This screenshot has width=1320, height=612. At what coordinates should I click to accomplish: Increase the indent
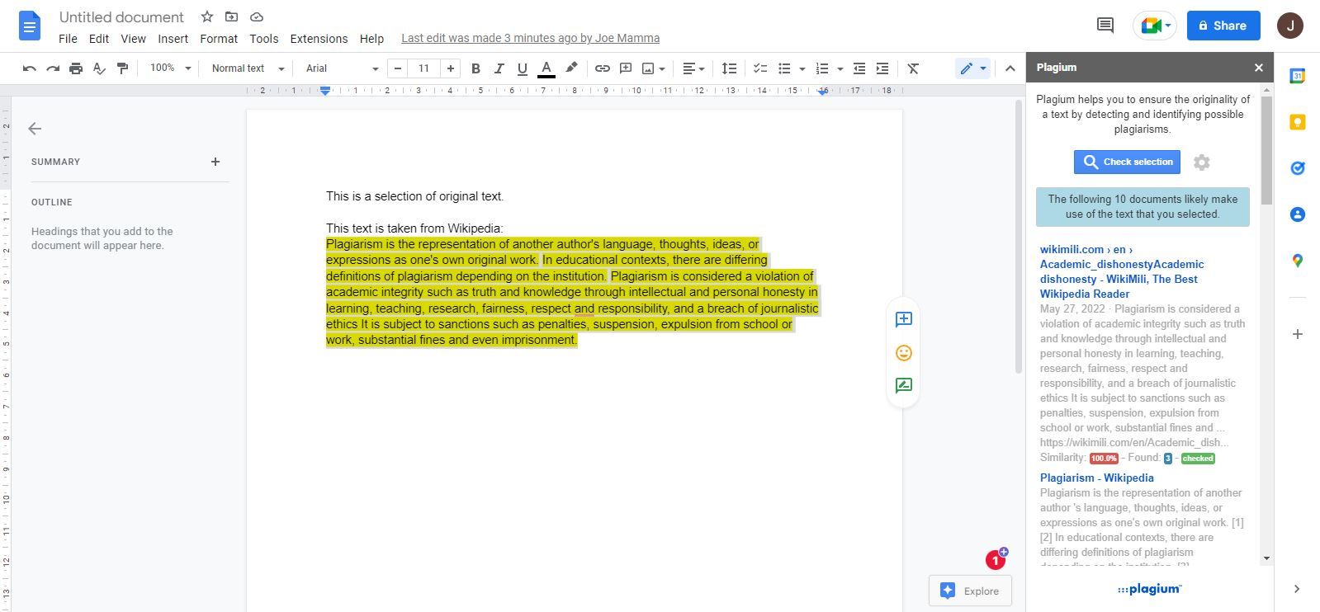[882, 68]
